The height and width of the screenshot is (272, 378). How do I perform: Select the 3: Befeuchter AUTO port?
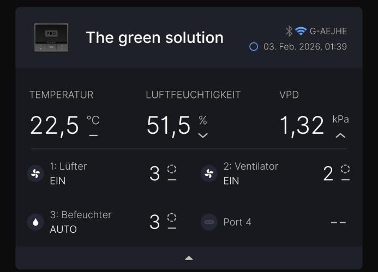(80, 222)
